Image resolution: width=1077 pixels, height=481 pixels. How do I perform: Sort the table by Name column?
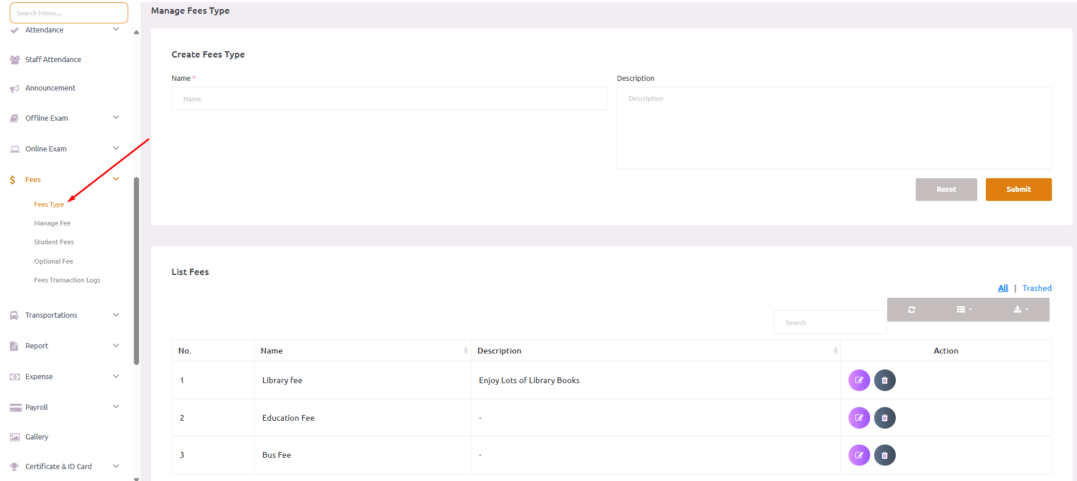coord(362,351)
